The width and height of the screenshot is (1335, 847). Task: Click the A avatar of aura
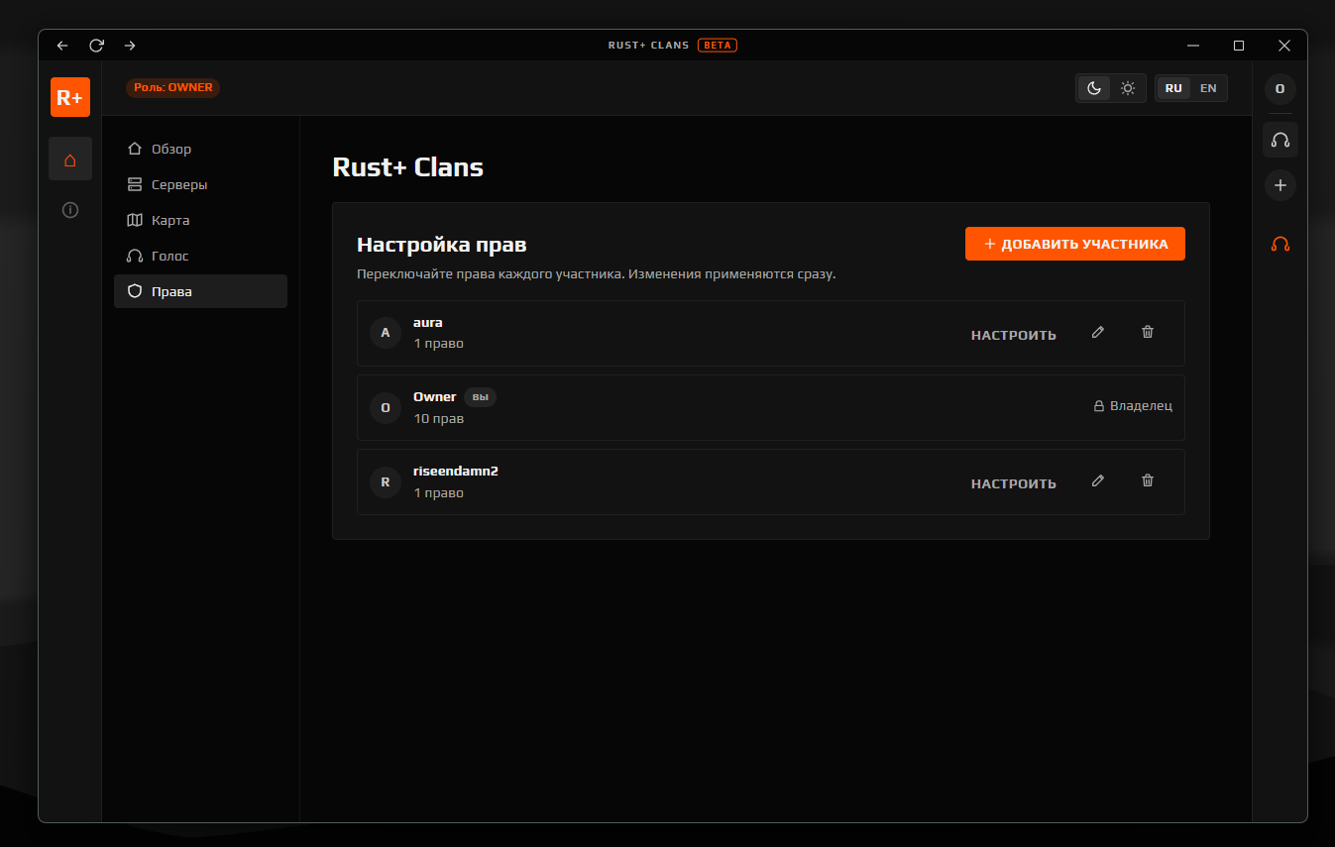[x=386, y=333]
